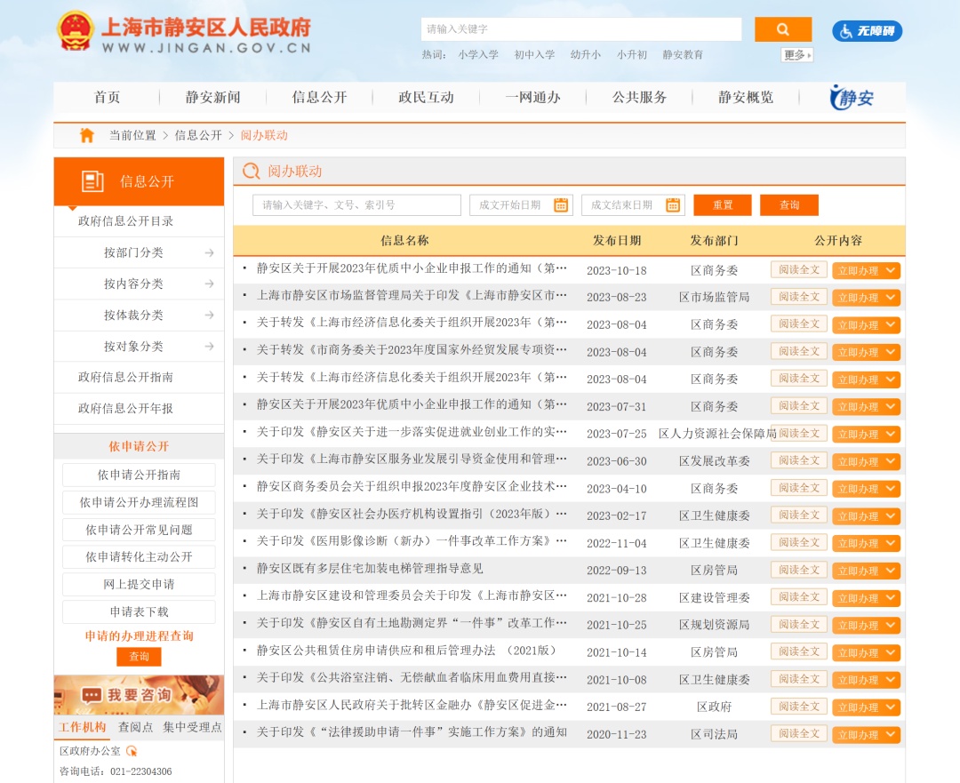The width and height of the screenshot is (960, 783).
Task: Click the keyword/文号/索引号 filter input
Action: click(356, 205)
